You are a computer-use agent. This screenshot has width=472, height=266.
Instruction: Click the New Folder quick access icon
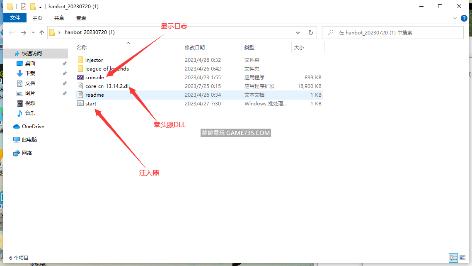coord(33,6)
